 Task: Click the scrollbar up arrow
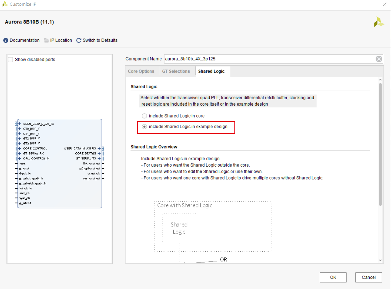380,80
